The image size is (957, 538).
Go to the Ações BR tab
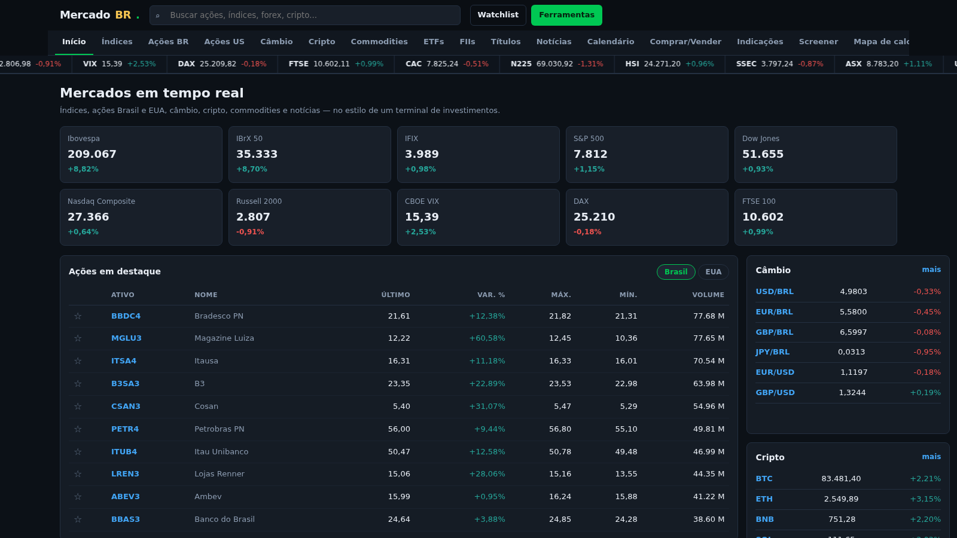pyautogui.click(x=168, y=42)
